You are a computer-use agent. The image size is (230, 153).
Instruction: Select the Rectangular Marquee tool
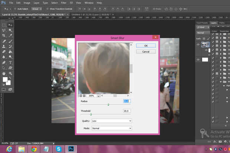pyautogui.click(x=4, y=25)
